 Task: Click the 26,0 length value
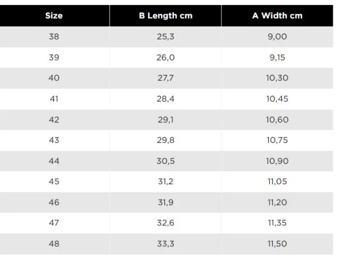(x=166, y=57)
